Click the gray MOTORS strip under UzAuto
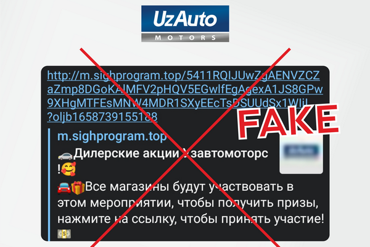 point(185,38)
